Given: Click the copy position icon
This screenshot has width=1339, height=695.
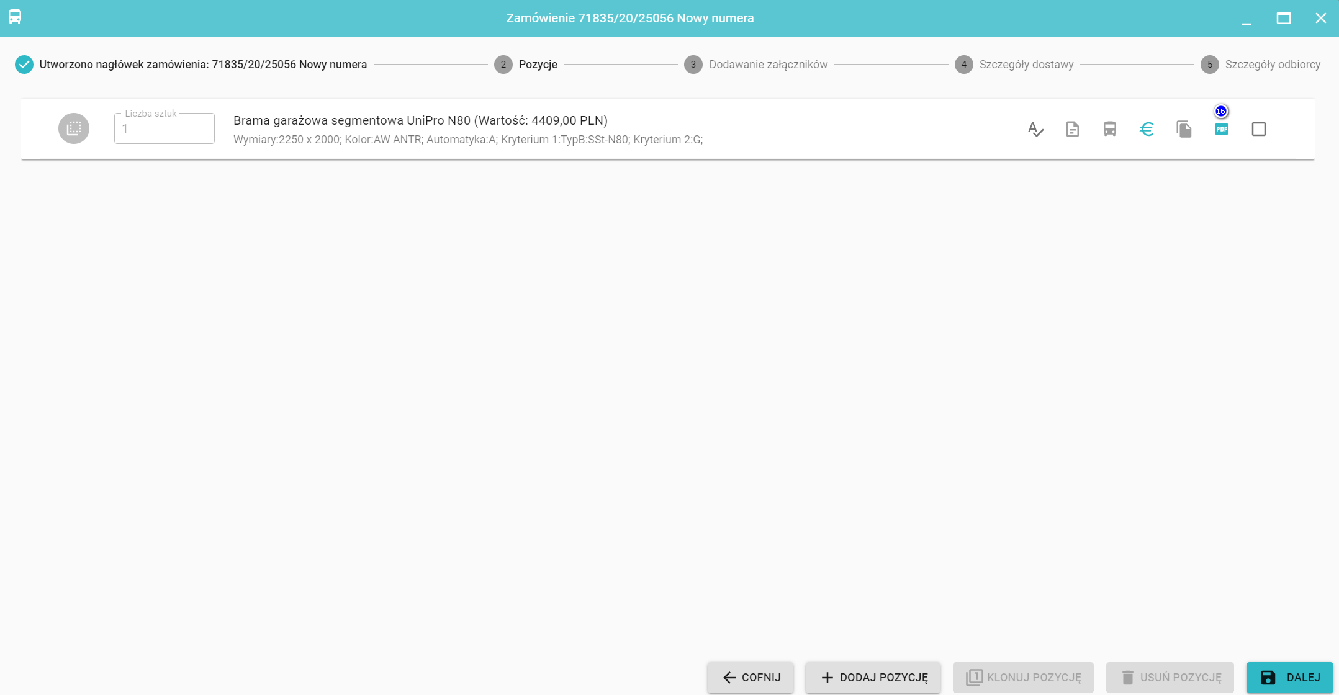Looking at the screenshot, I should (x=1184, y=129).
